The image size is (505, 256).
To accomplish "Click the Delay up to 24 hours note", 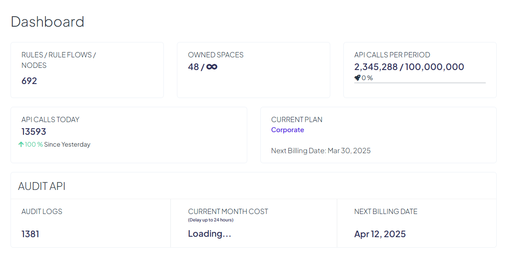I will click(x=211, y=220).
